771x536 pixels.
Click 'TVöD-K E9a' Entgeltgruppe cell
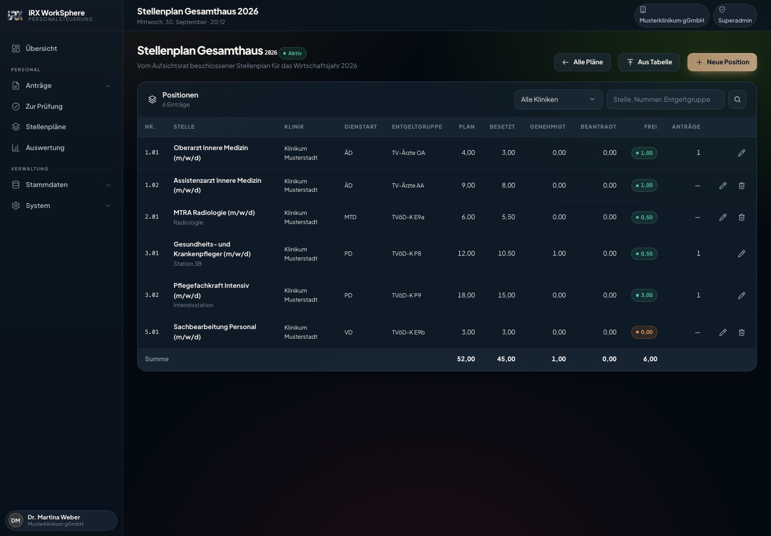coord(408,217)
